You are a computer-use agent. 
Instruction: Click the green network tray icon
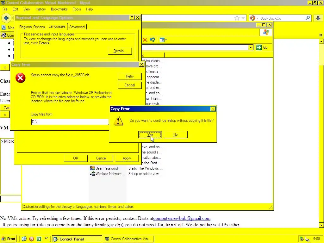pyautogui.click(x=302, y=239)
